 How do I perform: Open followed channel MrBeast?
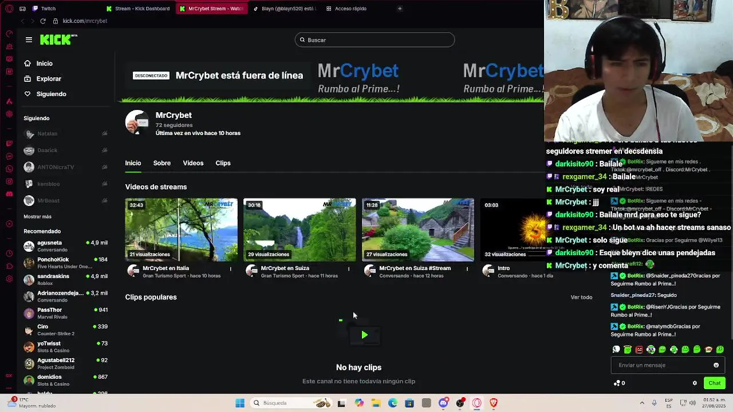65,201
